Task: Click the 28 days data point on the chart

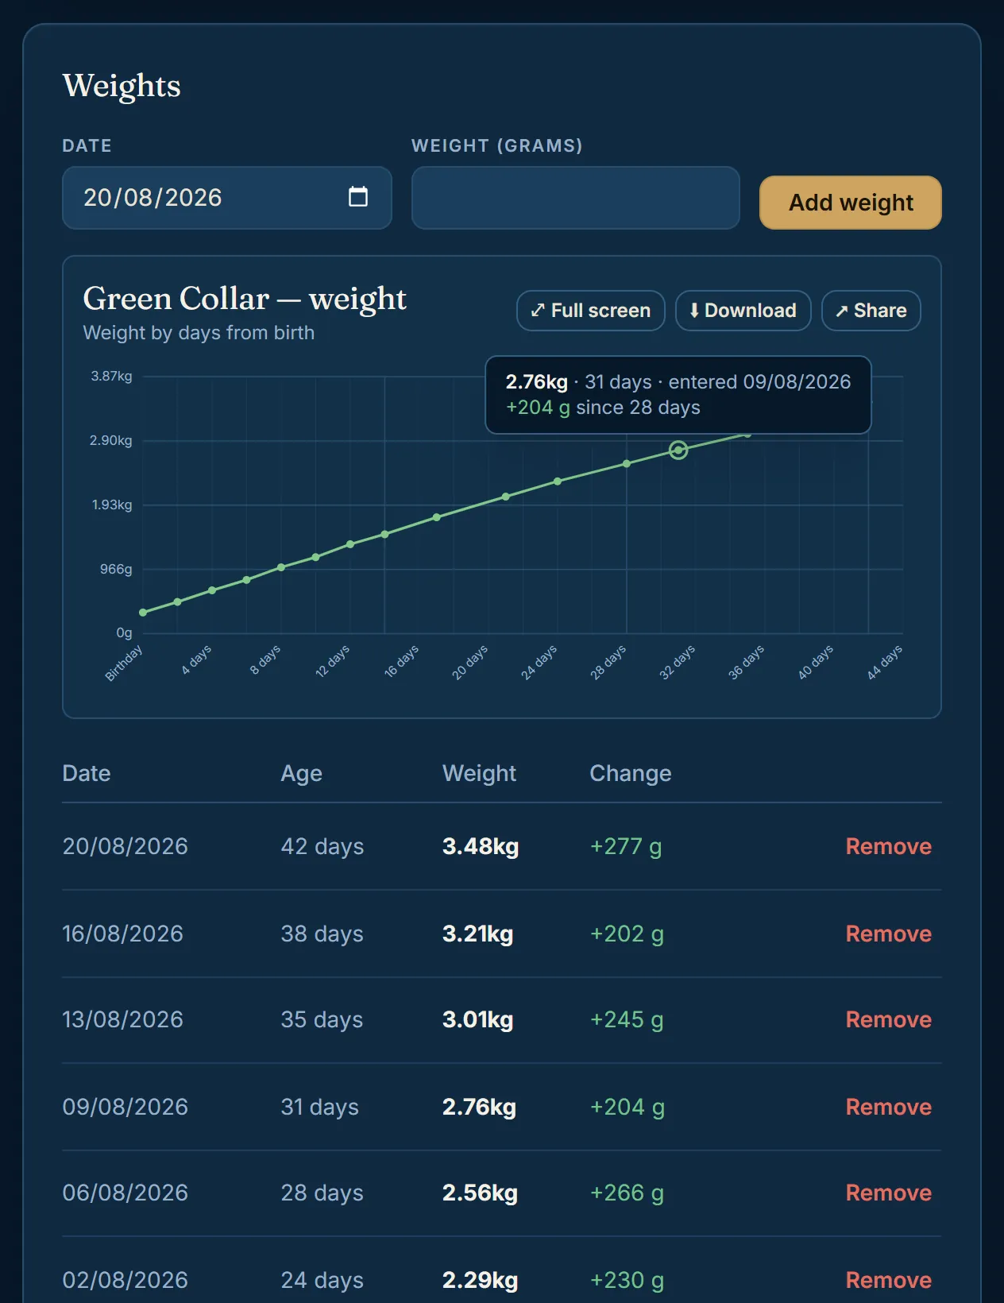Action: click(627, 464)
